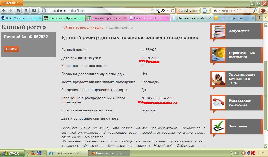Viewport: 268px width, 157px height.
Task: Click the Выйти logout button
Action: coord(11,49)
